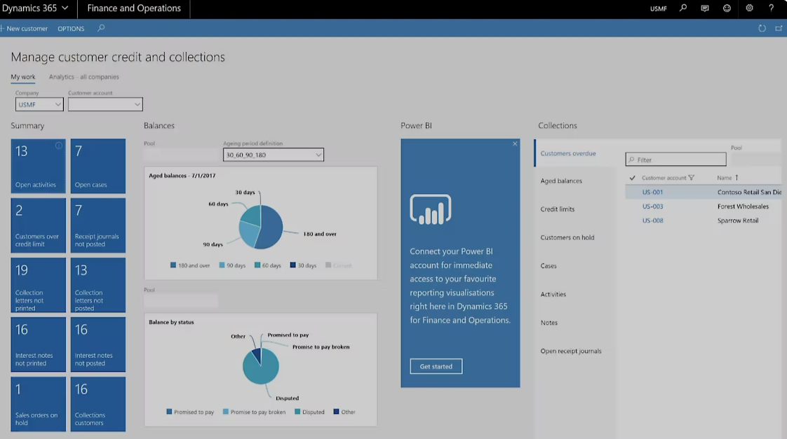The height and width of the screenshot is (439, 787).
Task: Click the Balance by status pie chart
Action: point(260,365)
